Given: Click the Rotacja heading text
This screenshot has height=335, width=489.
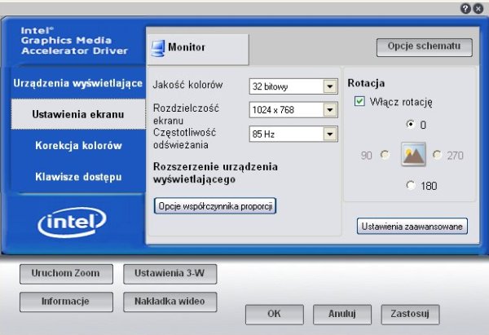Looking at the screenshot, I should pos(366,83).
